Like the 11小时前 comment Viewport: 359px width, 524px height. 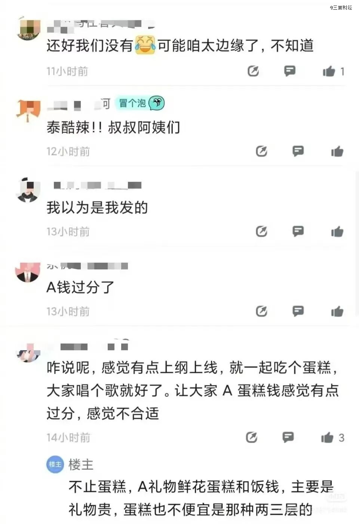coord(329,71)
